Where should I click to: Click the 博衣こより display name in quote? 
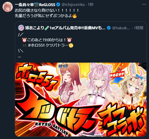pyautogui.click(x=35, y=28)
